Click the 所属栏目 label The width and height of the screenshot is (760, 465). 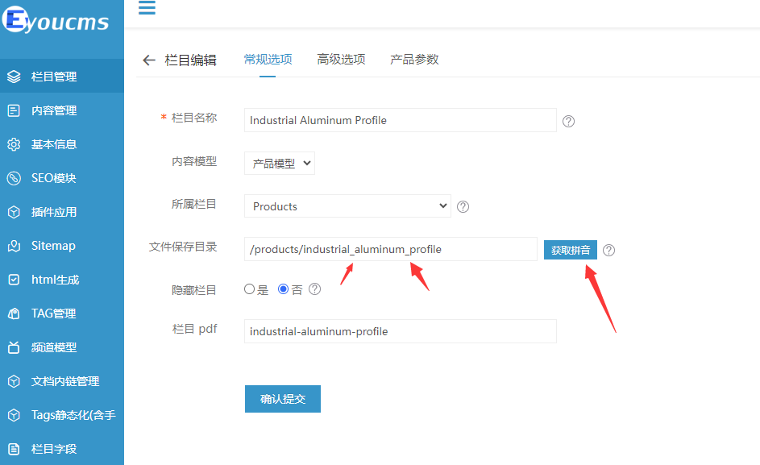[x=194, y=204]
